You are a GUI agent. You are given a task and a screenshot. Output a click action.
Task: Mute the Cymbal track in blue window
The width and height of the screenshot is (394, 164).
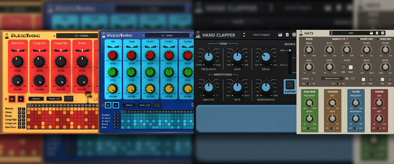coord(114,115)
